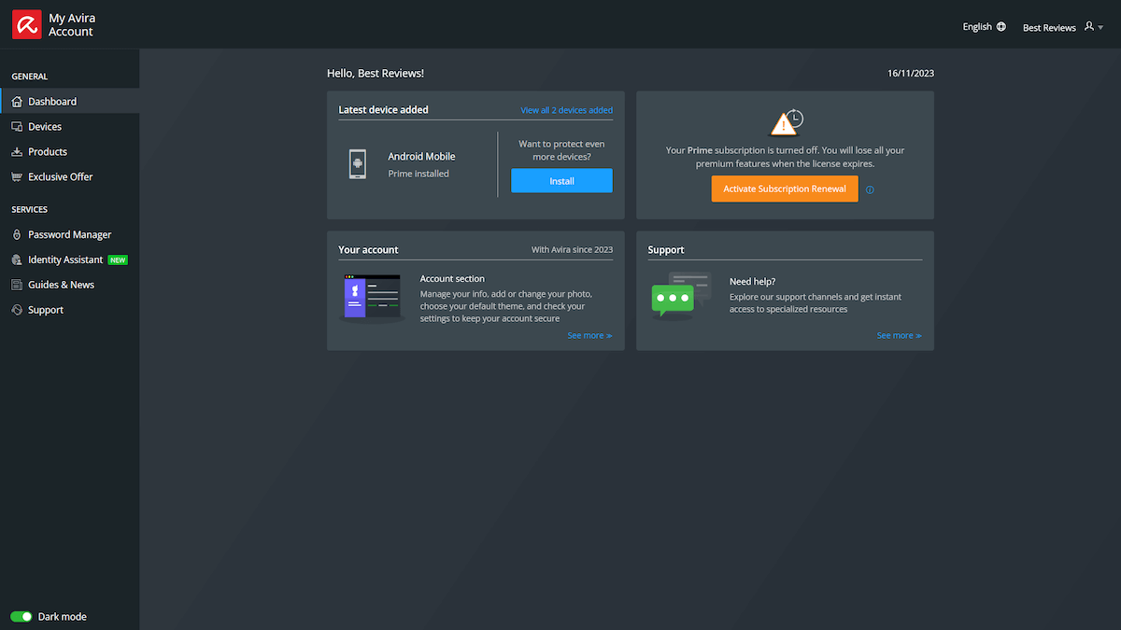Open Guides & News

tap(16, 284)
